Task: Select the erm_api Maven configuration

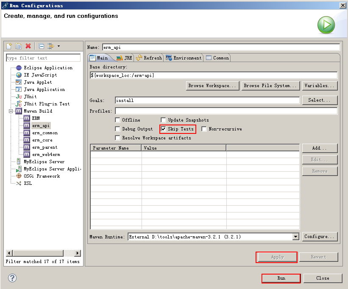Action: tap(41, 126)
